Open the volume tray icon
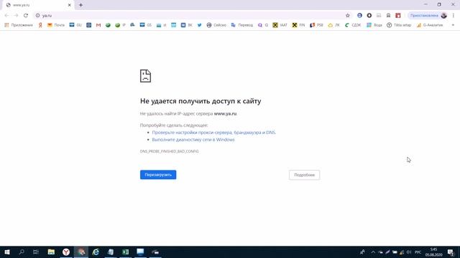The width and height of the screenshot is (460, 258). [x=409, y=252]
